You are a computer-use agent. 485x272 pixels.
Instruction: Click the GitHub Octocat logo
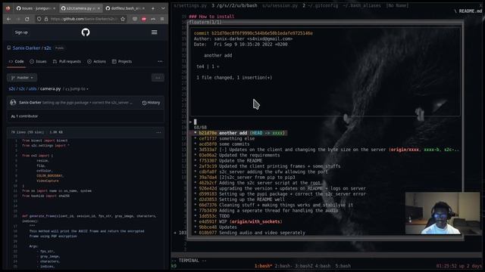click(x=86, y=32)
